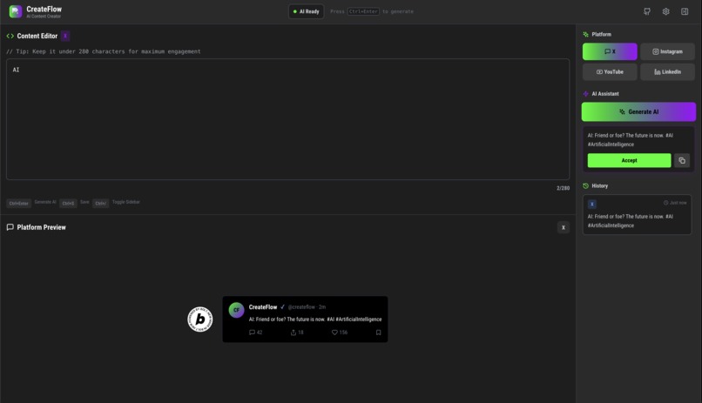This screenshot has width=702, height=403.
Task: Select the LinkedIn platform button
Action: click(x=667, y=71)
